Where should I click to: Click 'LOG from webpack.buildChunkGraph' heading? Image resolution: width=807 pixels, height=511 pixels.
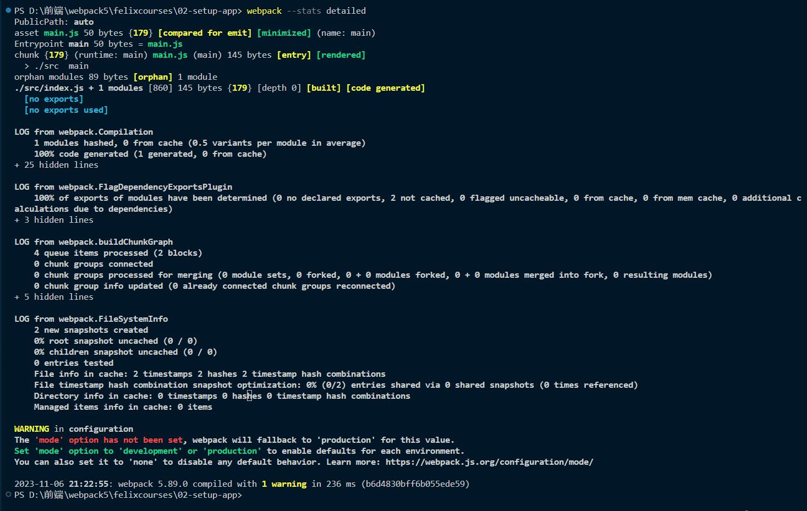[94, 242]
